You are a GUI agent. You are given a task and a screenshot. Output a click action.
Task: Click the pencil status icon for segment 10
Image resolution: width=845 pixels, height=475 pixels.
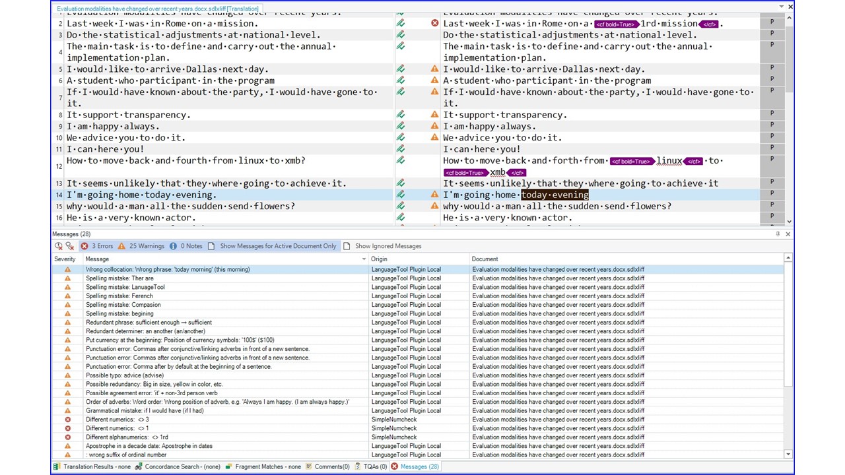point(401,137)
